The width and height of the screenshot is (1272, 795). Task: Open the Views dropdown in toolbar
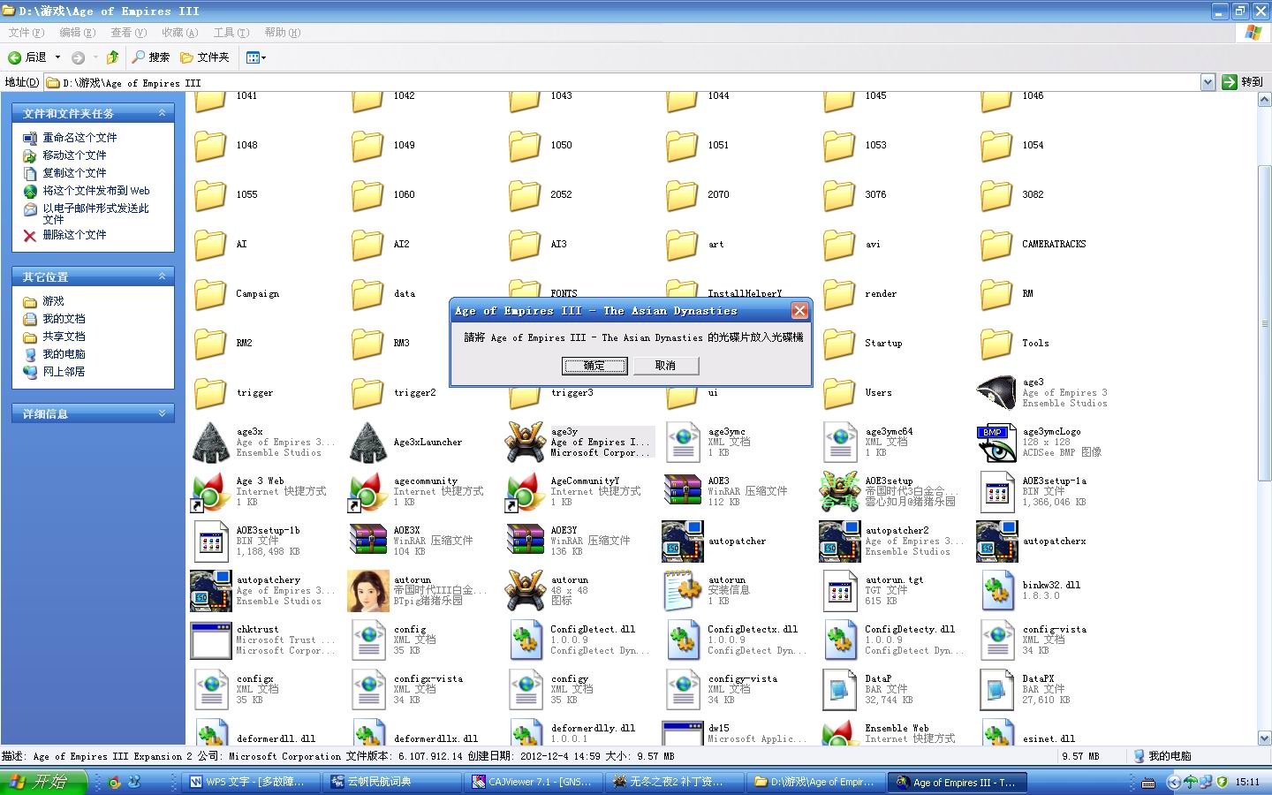click(256, 57)
